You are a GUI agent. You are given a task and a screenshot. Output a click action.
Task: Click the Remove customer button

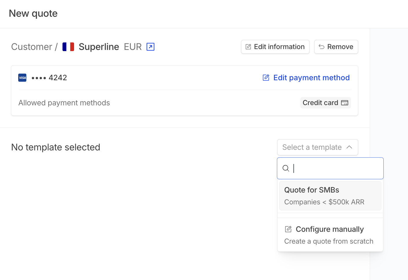(336, 47)
